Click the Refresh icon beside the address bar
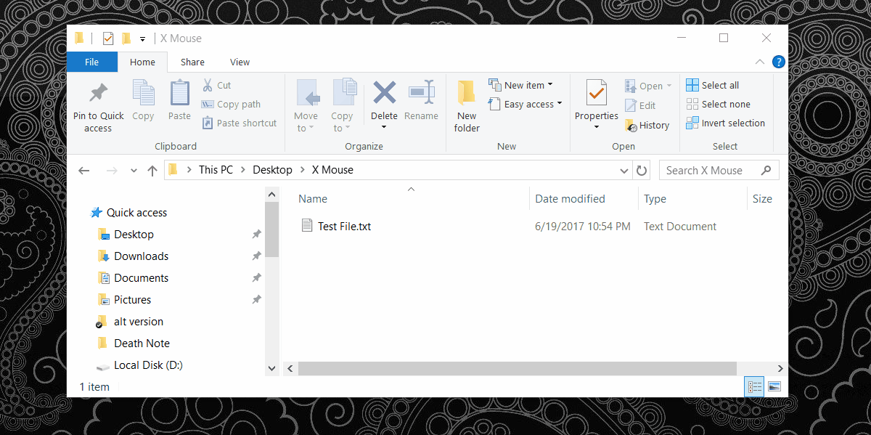 point(643,169)
